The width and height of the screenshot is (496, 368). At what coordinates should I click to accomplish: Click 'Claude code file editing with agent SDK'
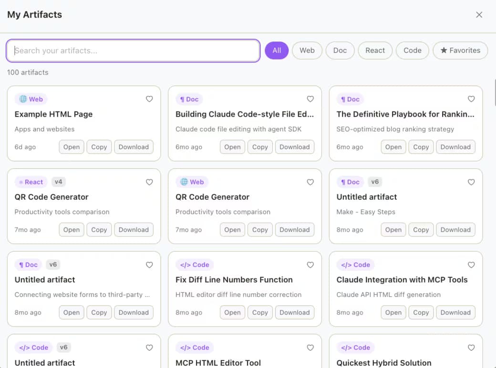pos(238,129)
